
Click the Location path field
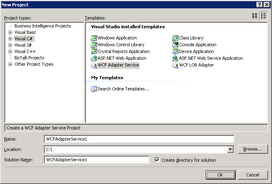[x=136, y=149]
